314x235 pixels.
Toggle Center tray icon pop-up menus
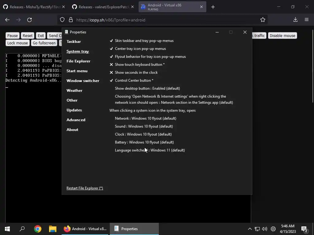click(x=138, y=49)
